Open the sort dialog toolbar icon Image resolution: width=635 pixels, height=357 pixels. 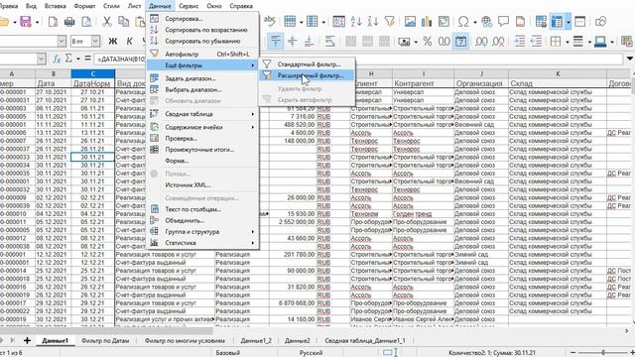(338, 21)
